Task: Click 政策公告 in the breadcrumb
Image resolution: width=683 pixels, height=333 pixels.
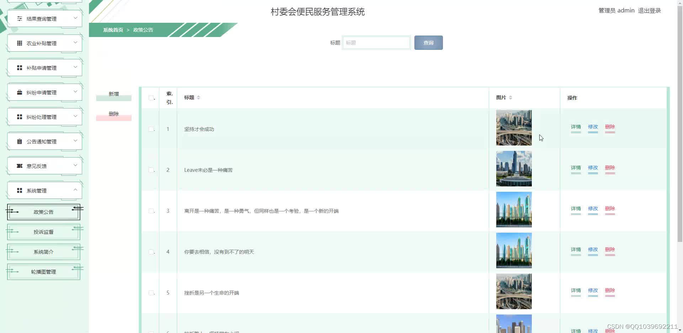Action: click(x=143, y=30)
